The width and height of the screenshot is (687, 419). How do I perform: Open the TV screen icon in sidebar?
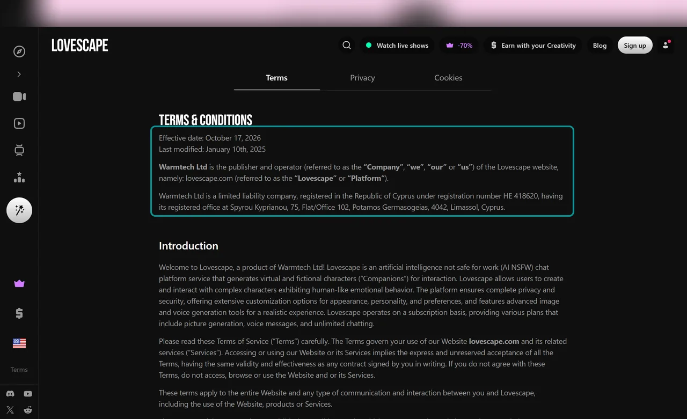19,150
